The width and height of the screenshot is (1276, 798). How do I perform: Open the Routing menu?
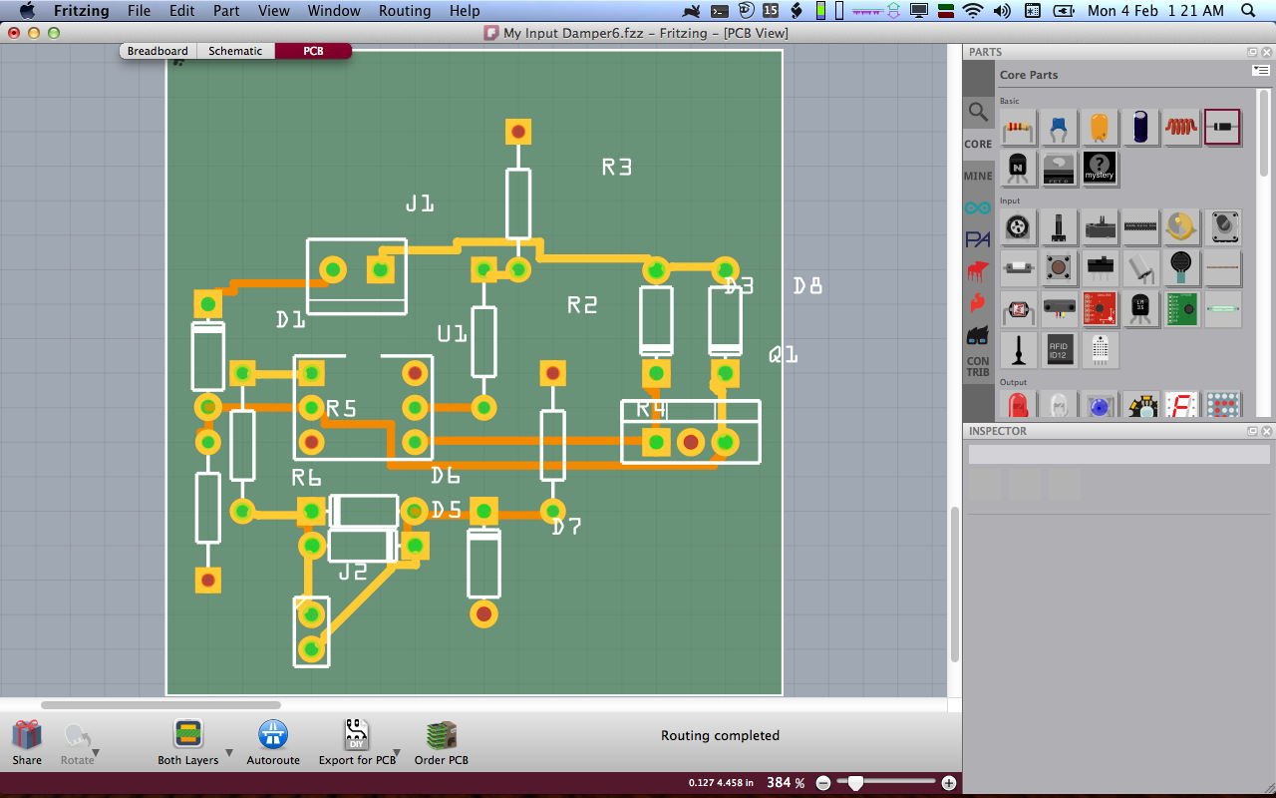pyautogui.click(x=405, y=11)
